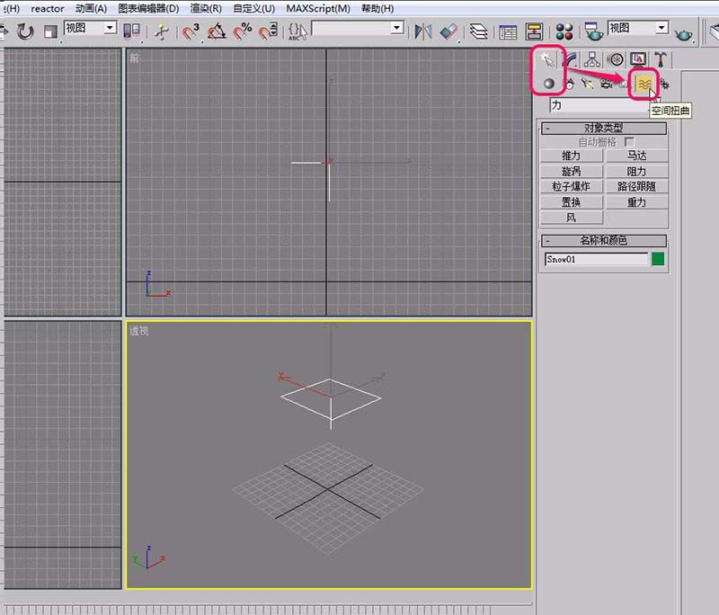Viewport: 719px width, 615px height.
Task: Click the 置换 button
Action: [571, 201]
